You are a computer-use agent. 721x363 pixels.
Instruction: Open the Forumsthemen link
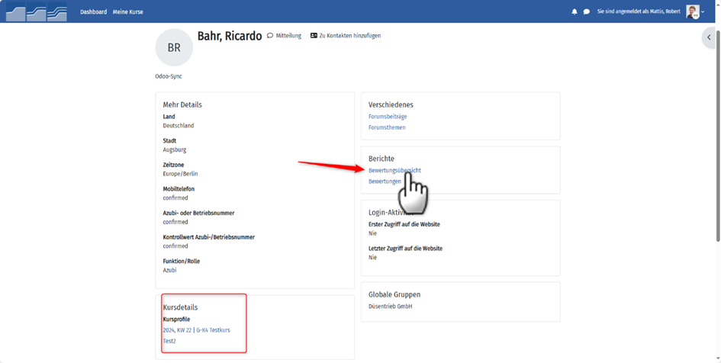click(387, 127)
